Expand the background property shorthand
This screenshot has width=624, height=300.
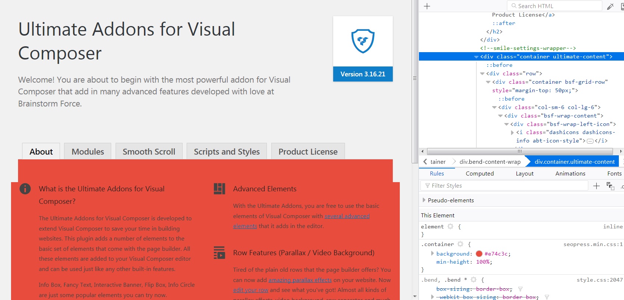[433, 253]
